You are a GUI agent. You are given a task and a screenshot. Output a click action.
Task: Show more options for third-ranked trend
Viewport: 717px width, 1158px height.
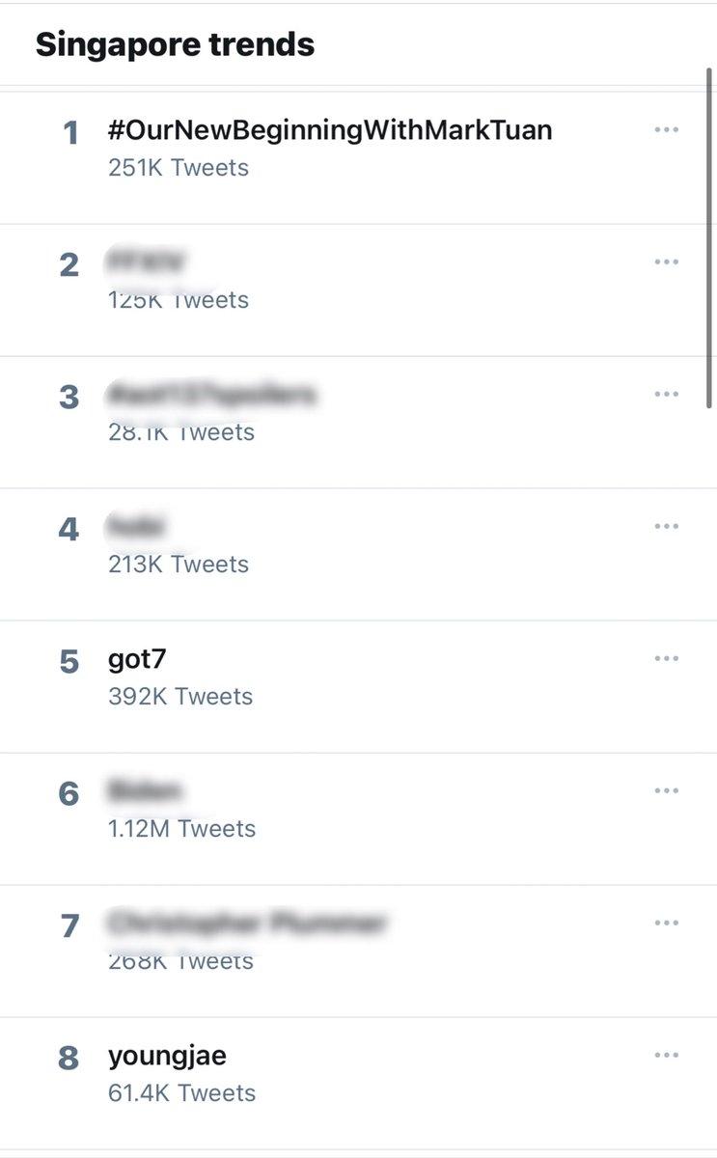(666, 395)
